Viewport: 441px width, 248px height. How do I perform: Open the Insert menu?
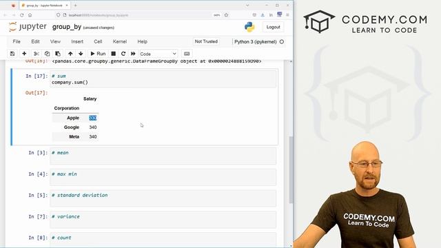(x=77, y=41)
